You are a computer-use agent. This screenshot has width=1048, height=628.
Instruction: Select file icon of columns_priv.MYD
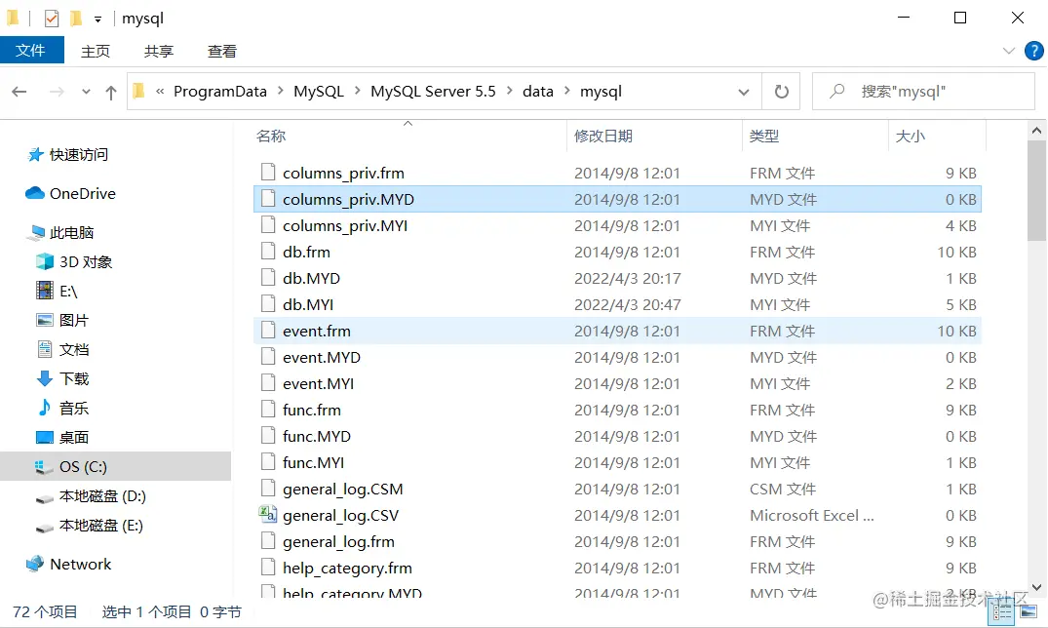pos(268,199)
